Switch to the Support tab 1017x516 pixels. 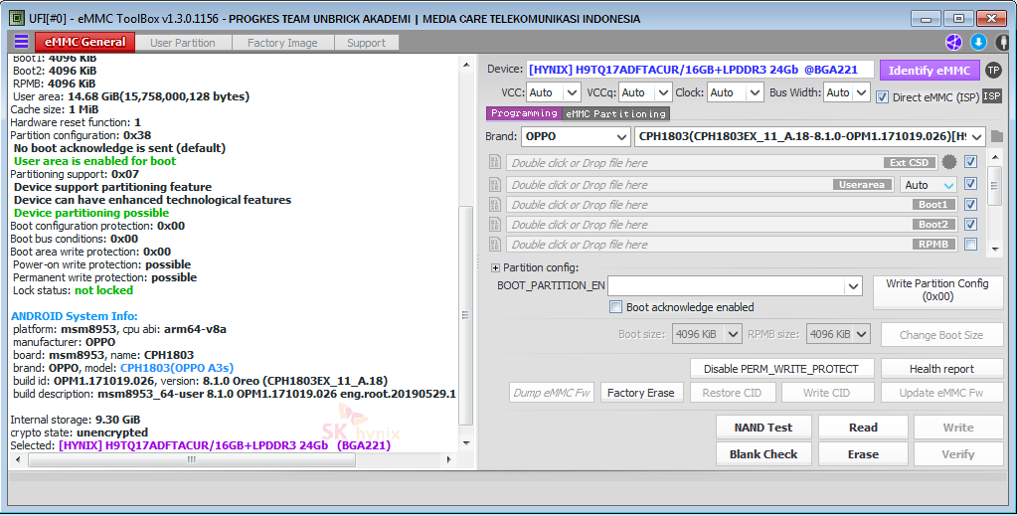[x=367, y=43]
